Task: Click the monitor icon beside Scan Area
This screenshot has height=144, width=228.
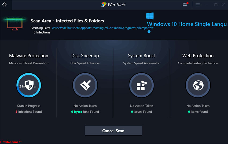Action: click(15, 24)
